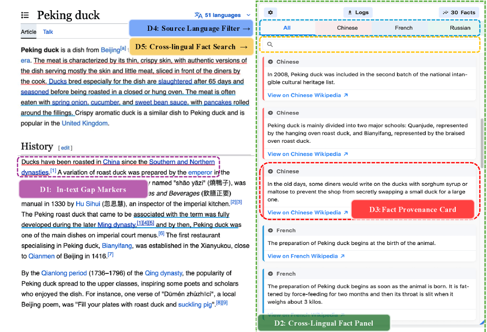This screenshot has width=487, height=332.
Task: Filter facts by Chinese source
Action: coord(347,28)
